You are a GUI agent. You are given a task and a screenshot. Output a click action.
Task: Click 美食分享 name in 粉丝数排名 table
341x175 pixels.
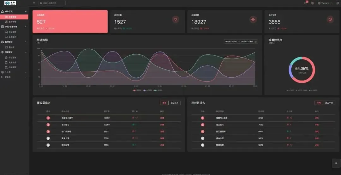(220, 138)
